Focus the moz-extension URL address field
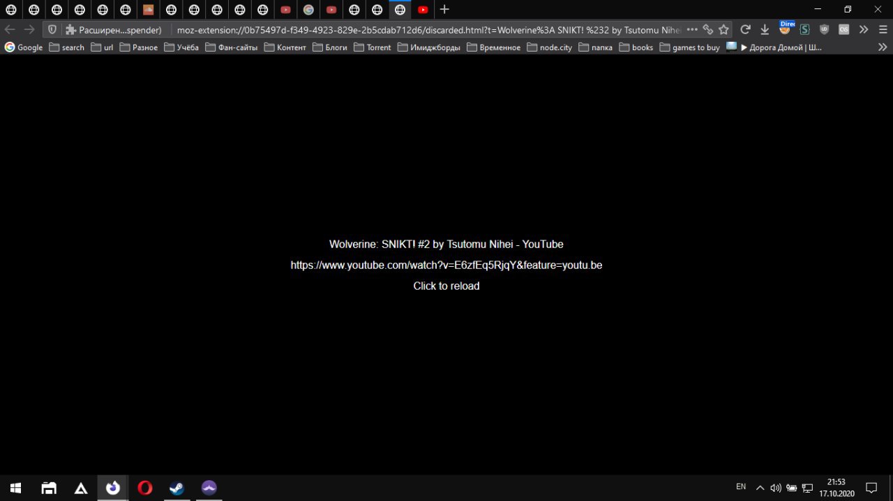This screenshot has width=893, height=501. (x=428, y=29)
